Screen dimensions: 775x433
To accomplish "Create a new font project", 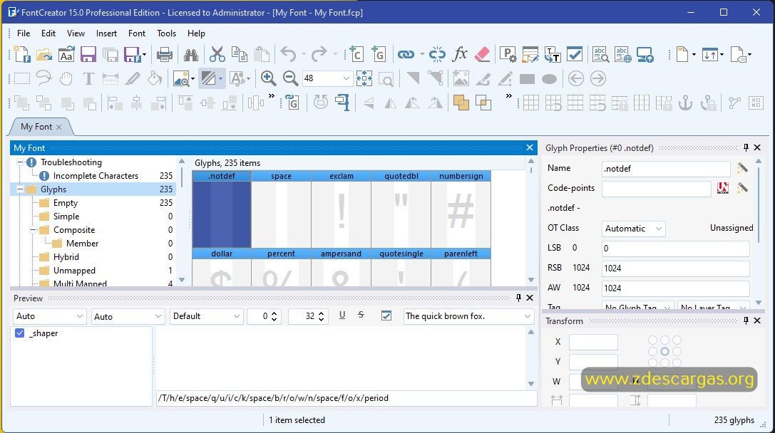I will 22,54.
